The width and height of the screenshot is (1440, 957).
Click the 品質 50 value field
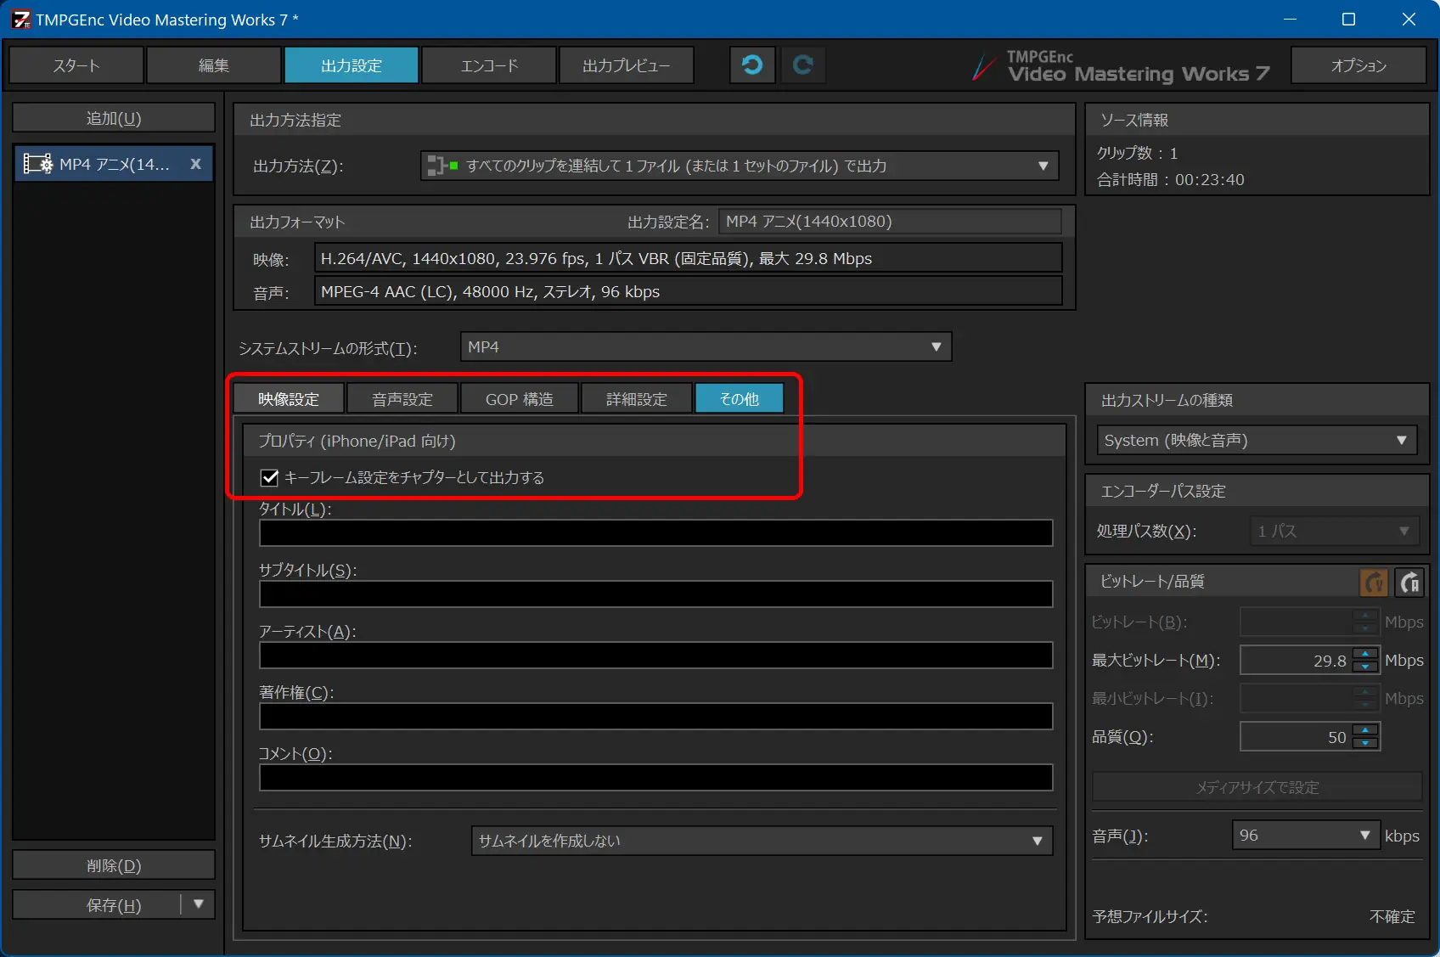(x=1297, y=737)
